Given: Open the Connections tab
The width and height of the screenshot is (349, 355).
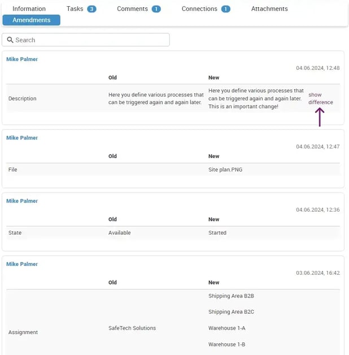Looking at the screenshot, I should pyautogui.click(x=199, y=9).
